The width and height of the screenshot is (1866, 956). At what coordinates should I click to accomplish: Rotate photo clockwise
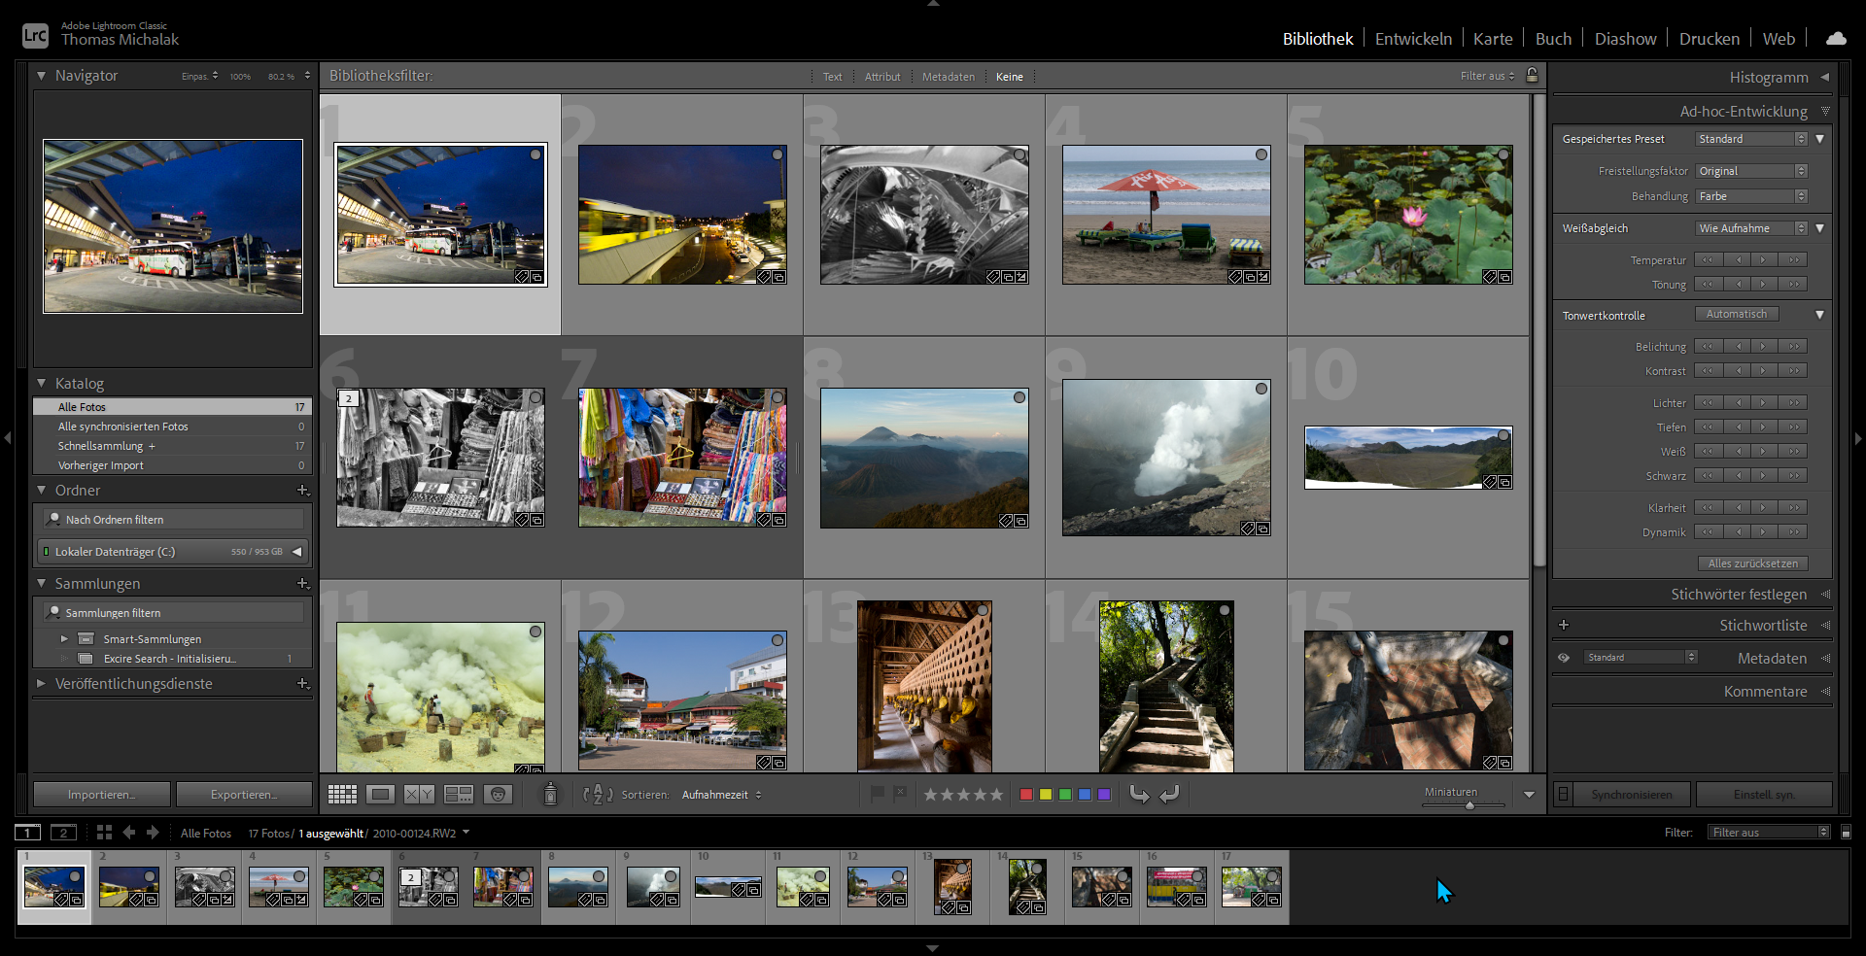click(1169, 795)
